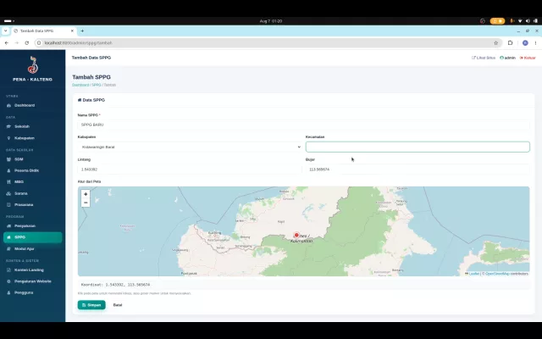Click the network icon in the system tray

tap(520, 21)
